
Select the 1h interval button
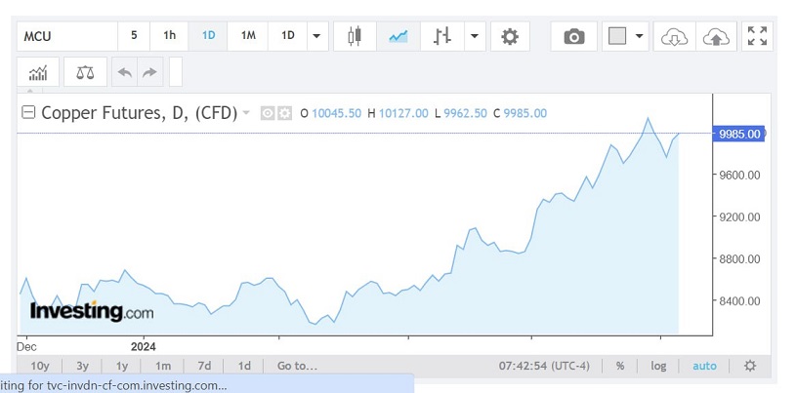click(x=170, y=36)
